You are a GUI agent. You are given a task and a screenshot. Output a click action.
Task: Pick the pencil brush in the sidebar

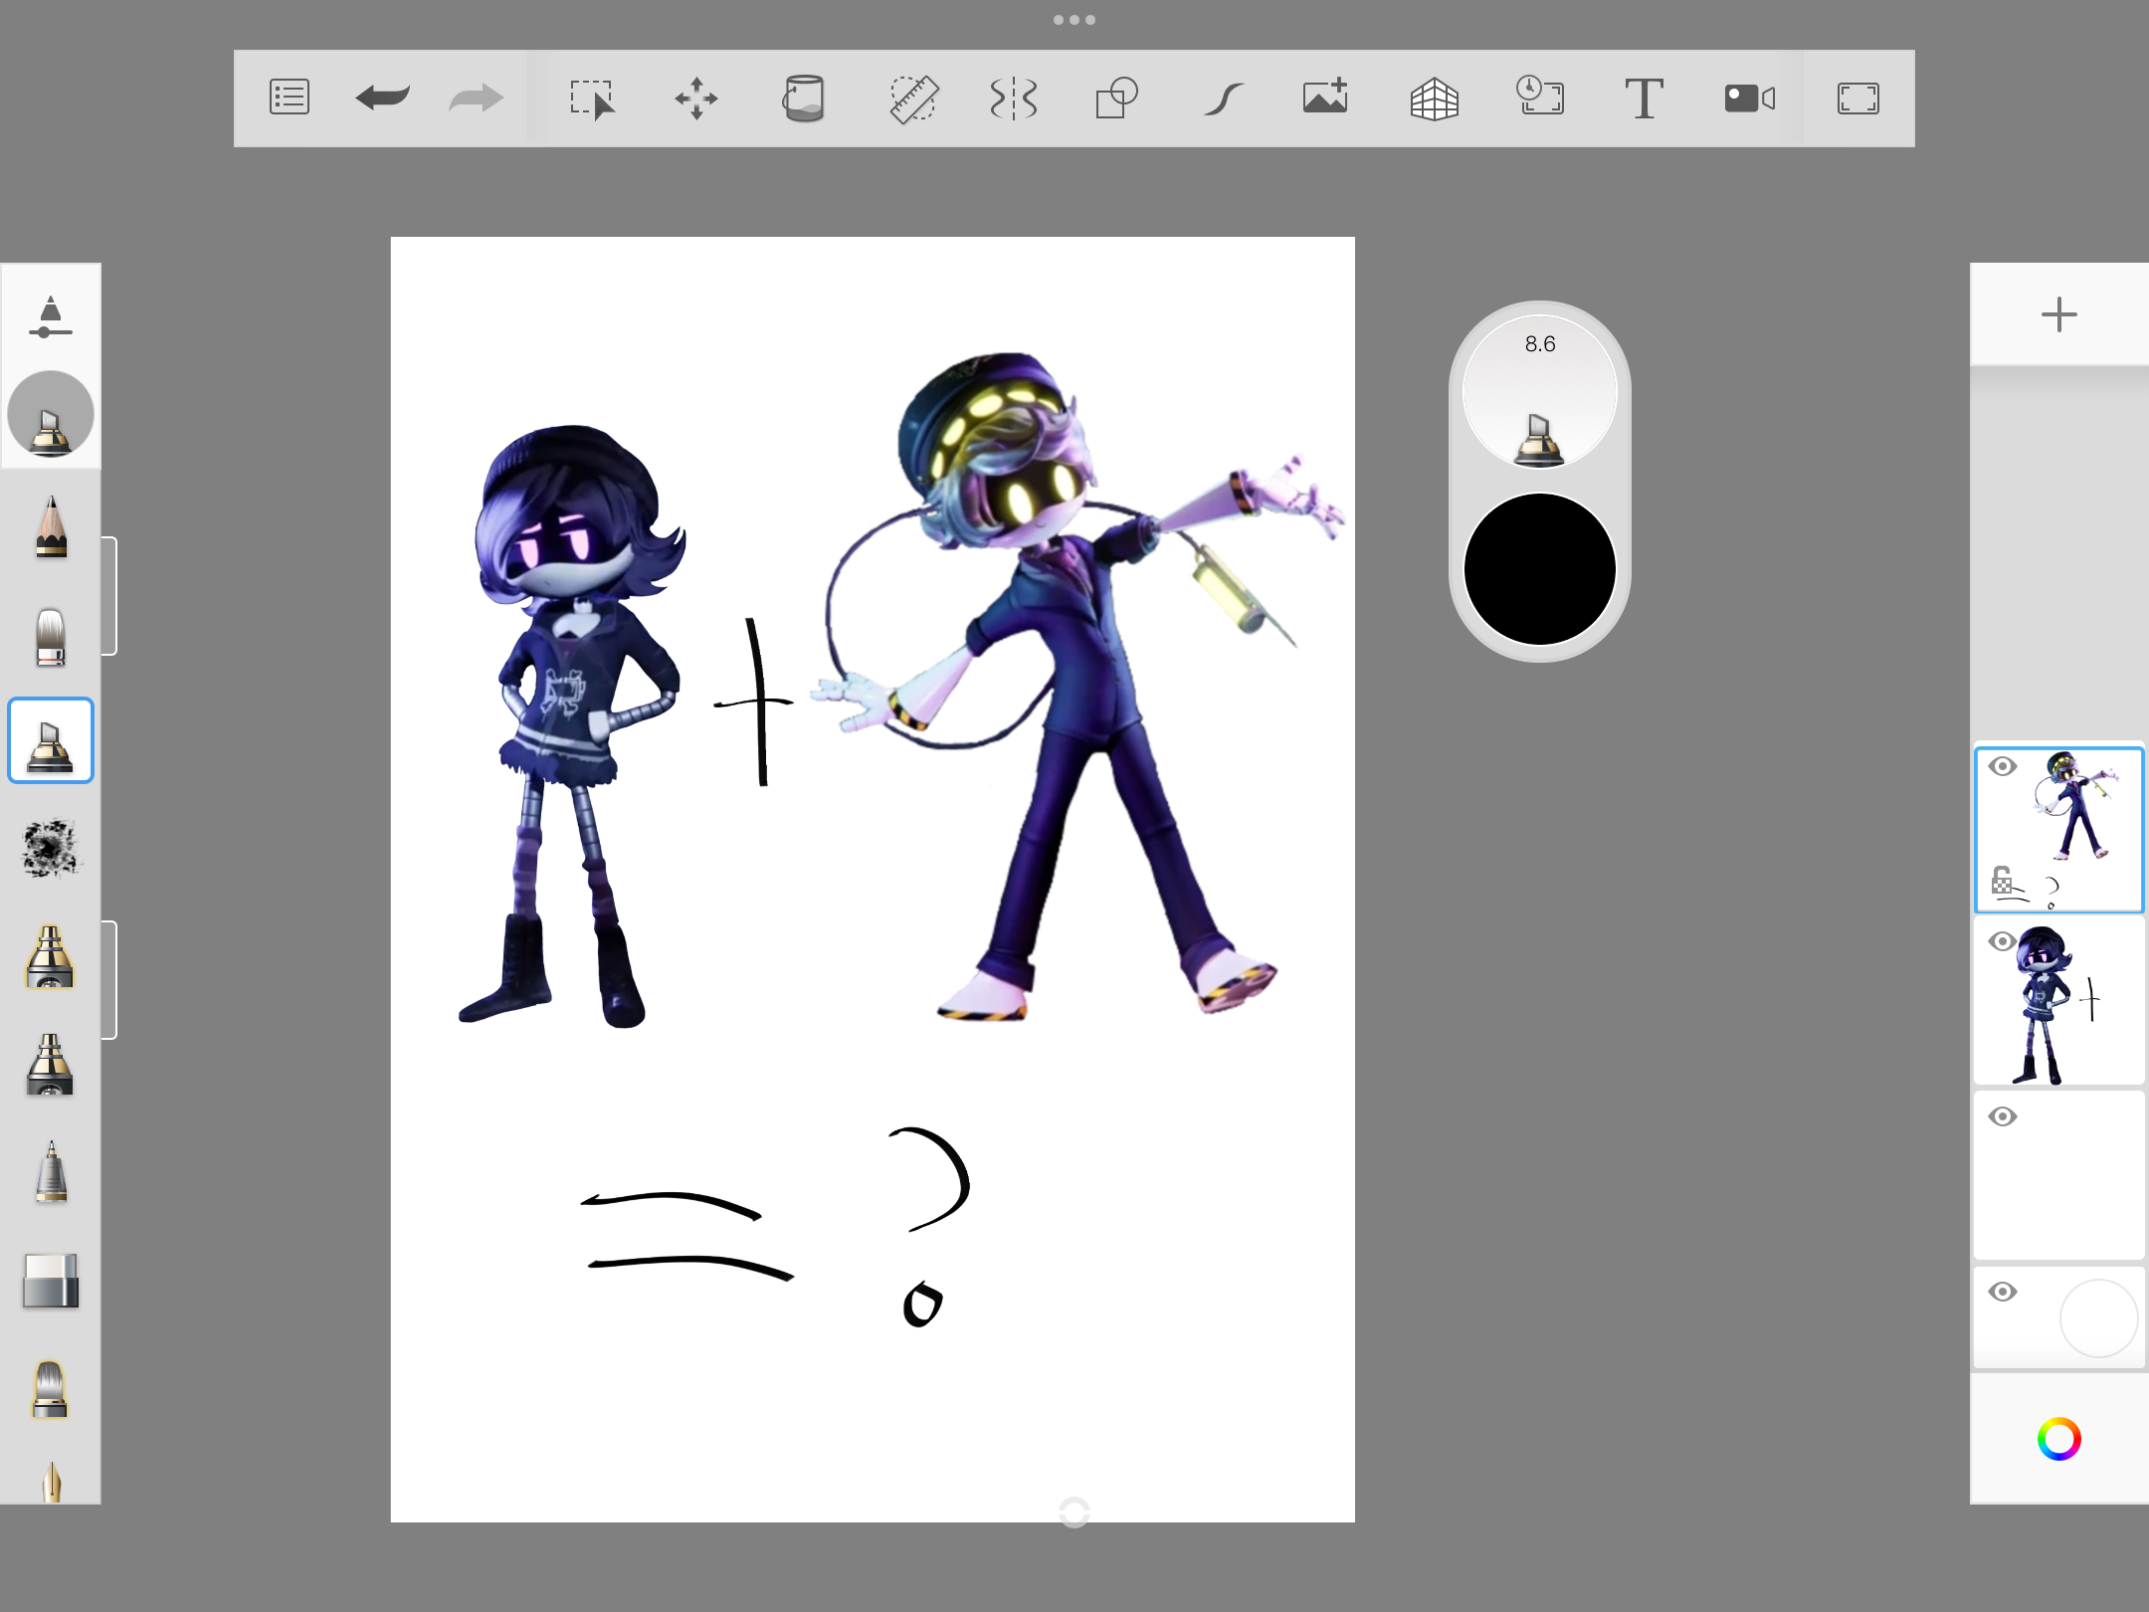click(x=50, y=527)
